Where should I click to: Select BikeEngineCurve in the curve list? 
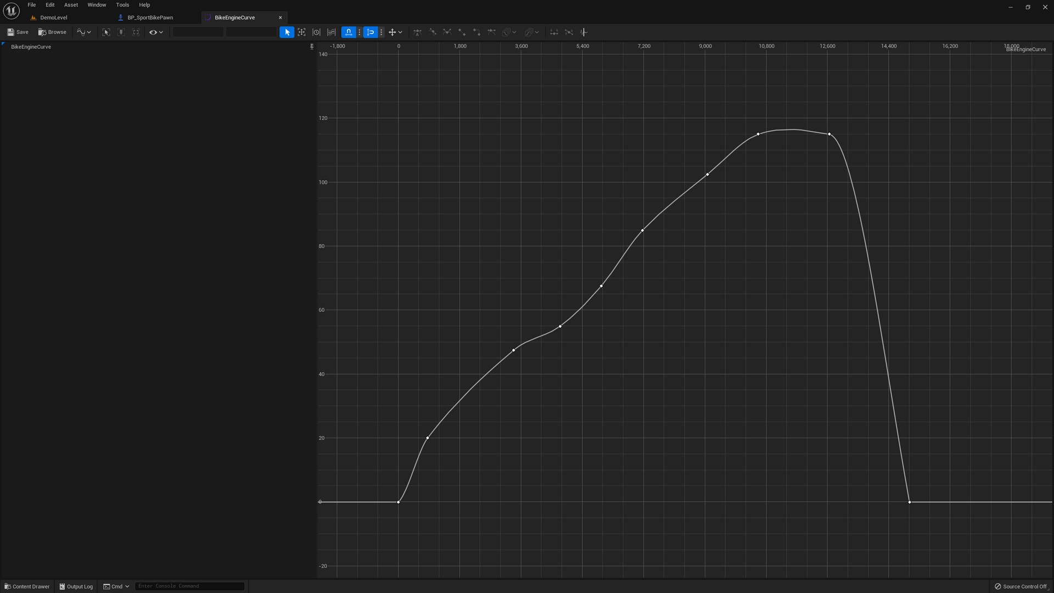[x=31, y=47]
